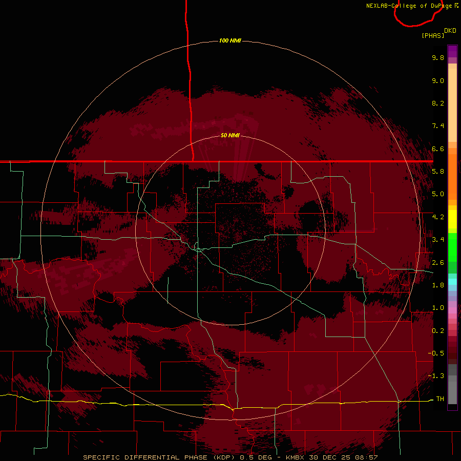Click the pink segment of the color bar
Screen dimensions: 461x461
[x=452, y=310]
